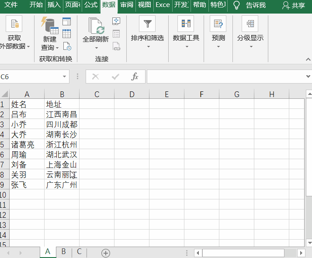Click the Insert Function fx icon
Screen dimensions: 312x258
135,77
